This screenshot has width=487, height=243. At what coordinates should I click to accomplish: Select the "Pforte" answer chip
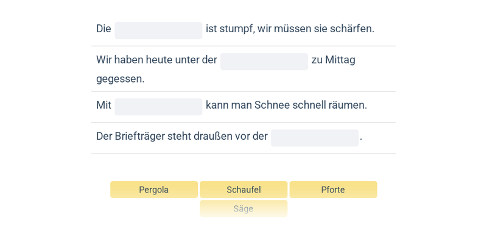(x=333, y=190)
